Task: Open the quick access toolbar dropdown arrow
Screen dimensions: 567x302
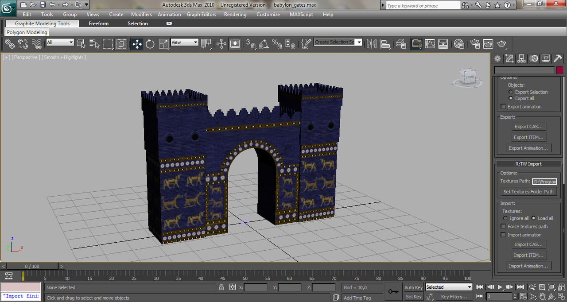Action: pos(86,5)
